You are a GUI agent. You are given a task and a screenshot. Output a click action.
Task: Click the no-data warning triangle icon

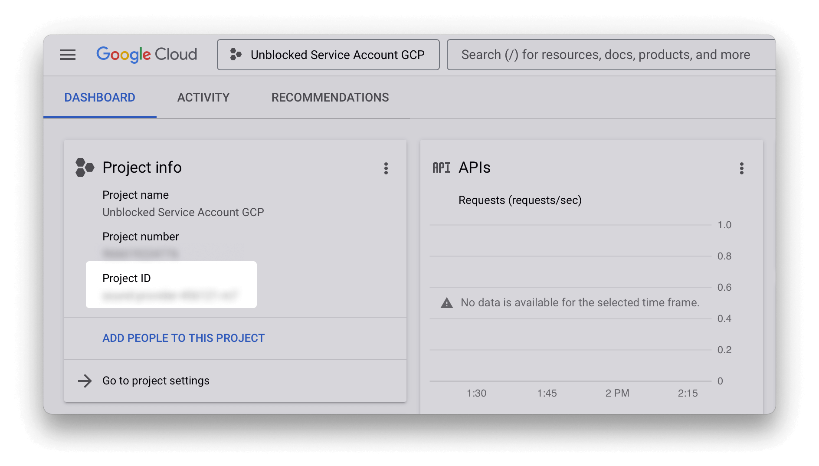click(x=447, y=303)
